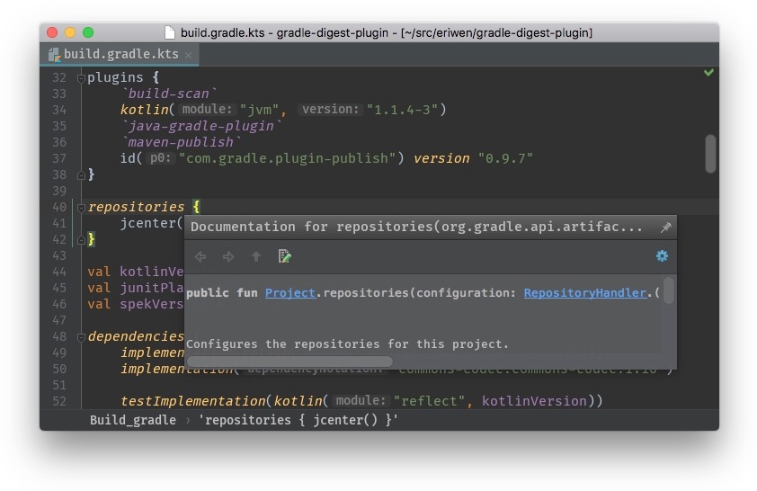Click the documentation popup horizontal scrollbar
The height and width of the screenshot is (491, 757).
289,362
